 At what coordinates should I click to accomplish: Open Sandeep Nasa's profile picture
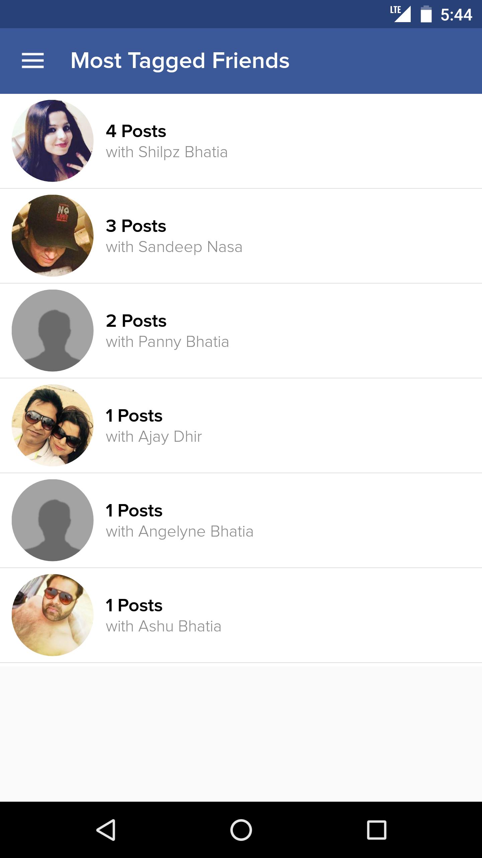tap(53, 236)
